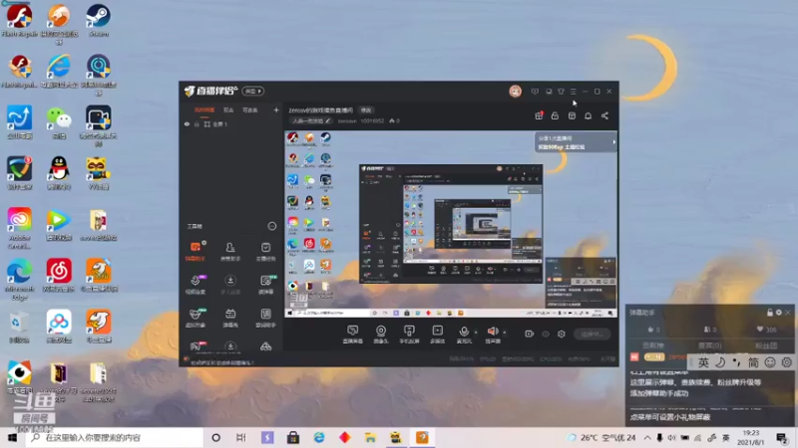
Task: Open Task View on taskbar
Action: (x=241, y=437)
